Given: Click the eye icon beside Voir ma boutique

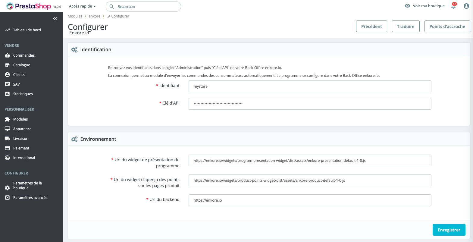Looking at the screenshot, I should (x=407, y=6).
